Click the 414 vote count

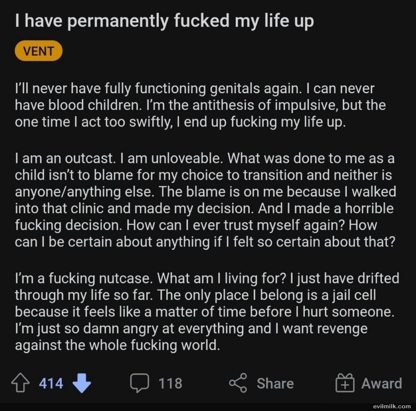coord(51,383)
